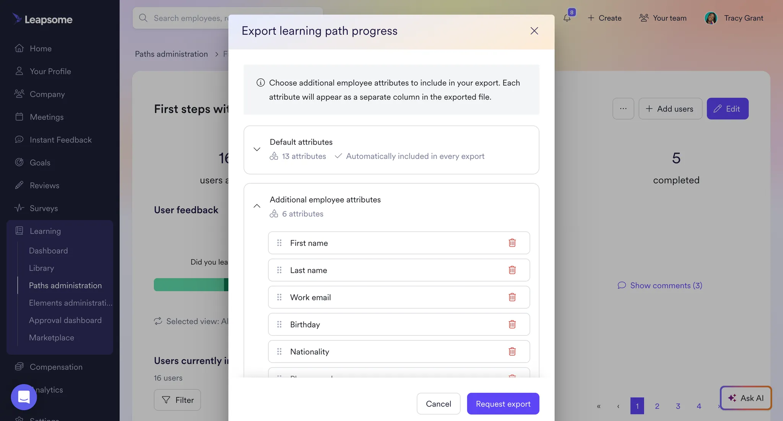783x421 pixels.
Task: Delete the Last name attribute
Action: 512,270
